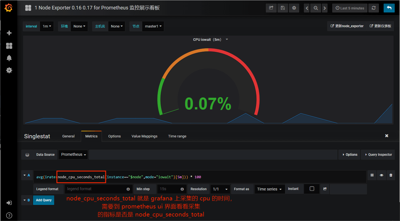Viewport: 400px width, 221px height.
Task: Click the Add Query button
Action: pos(44,200)
